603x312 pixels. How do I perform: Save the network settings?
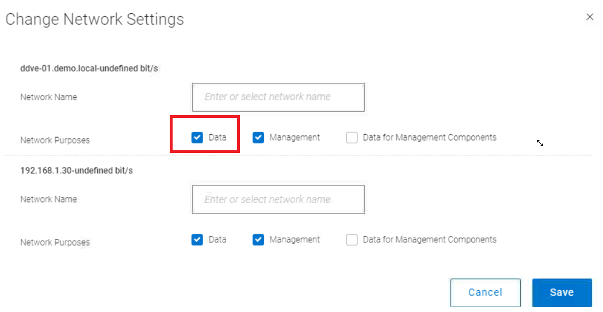coord(562,292)
